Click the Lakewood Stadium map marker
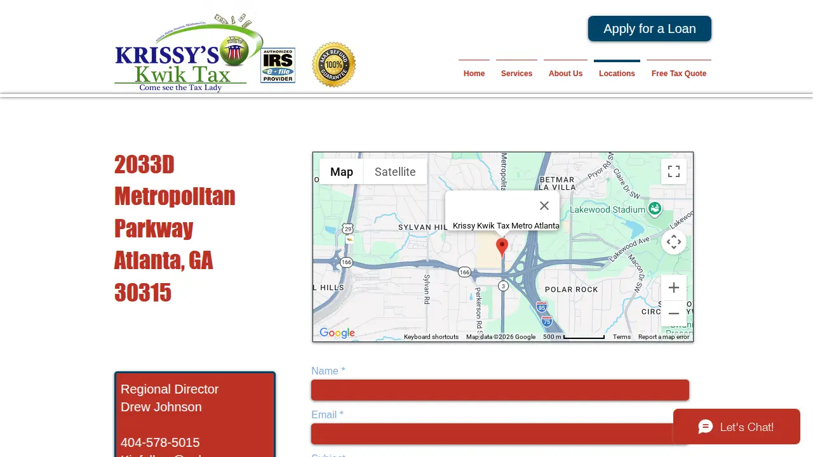This screenshot has width=813, height=457. [655, 208]
